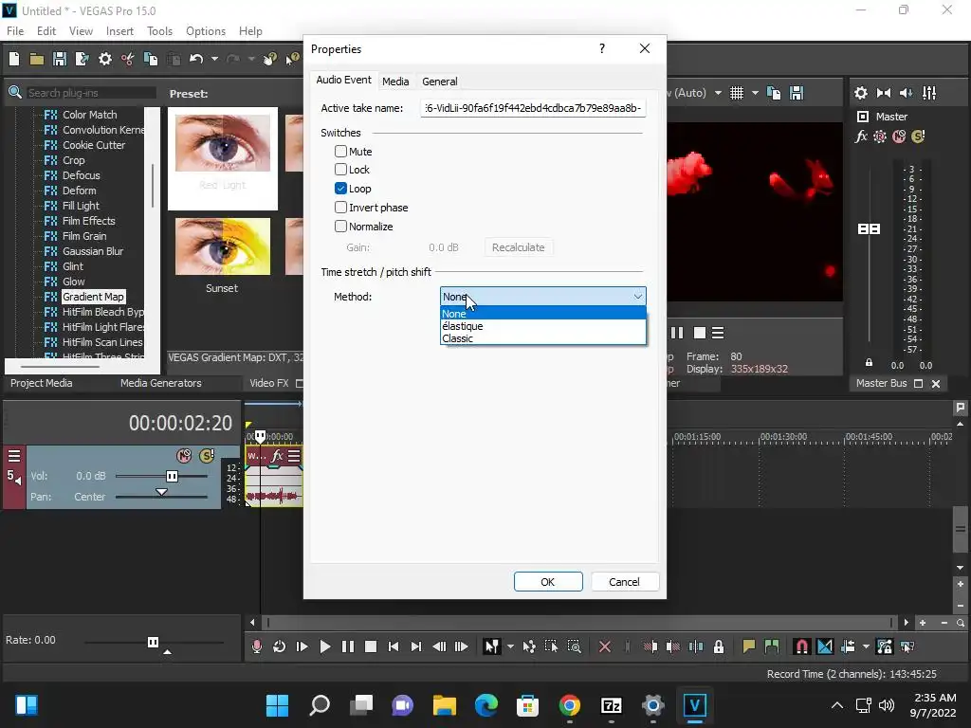Open the Media Generators tab
971x728 pixels.
tap(161, 383)
